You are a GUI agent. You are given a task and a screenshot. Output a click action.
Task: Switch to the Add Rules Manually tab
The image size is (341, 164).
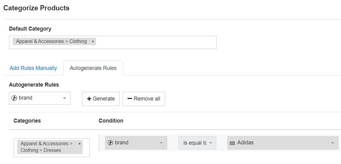pyautogui.click(x=33, y=68)
